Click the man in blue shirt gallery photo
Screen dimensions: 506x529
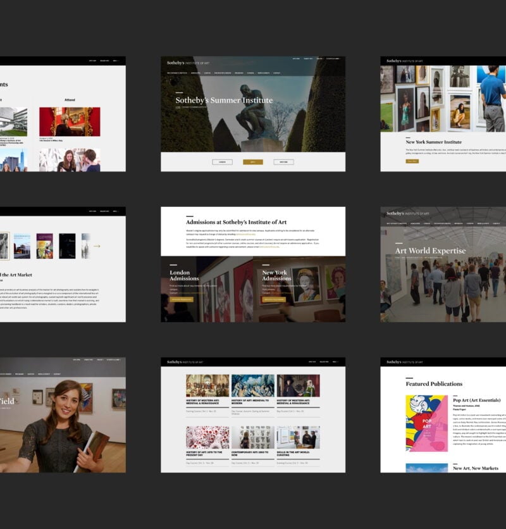point(443,99)
